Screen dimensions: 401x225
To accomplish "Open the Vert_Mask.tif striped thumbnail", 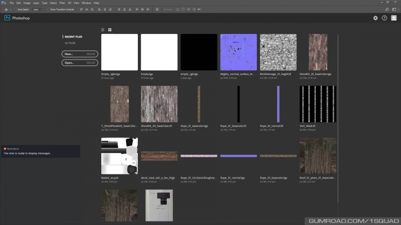I will tap(318, 104).
